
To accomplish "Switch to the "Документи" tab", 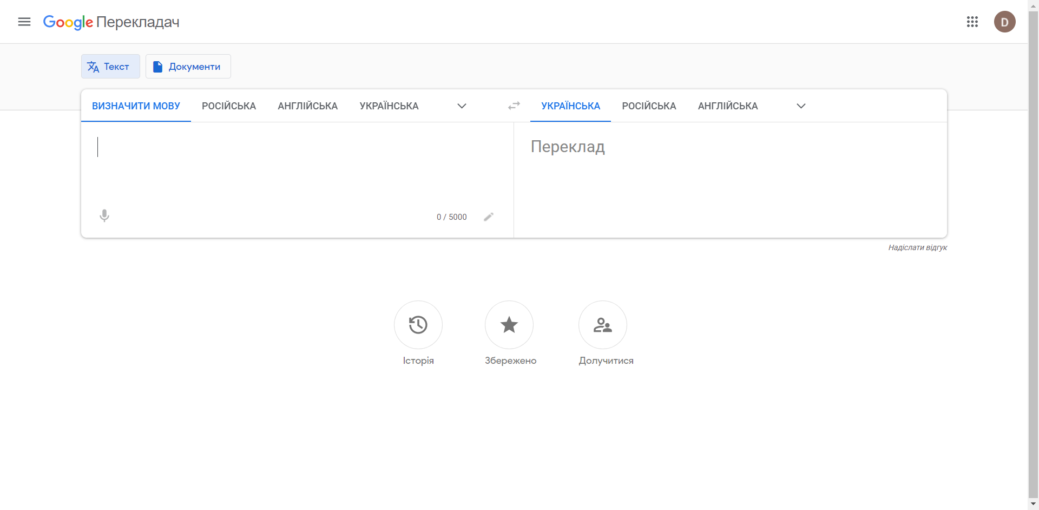I will 188,66.
